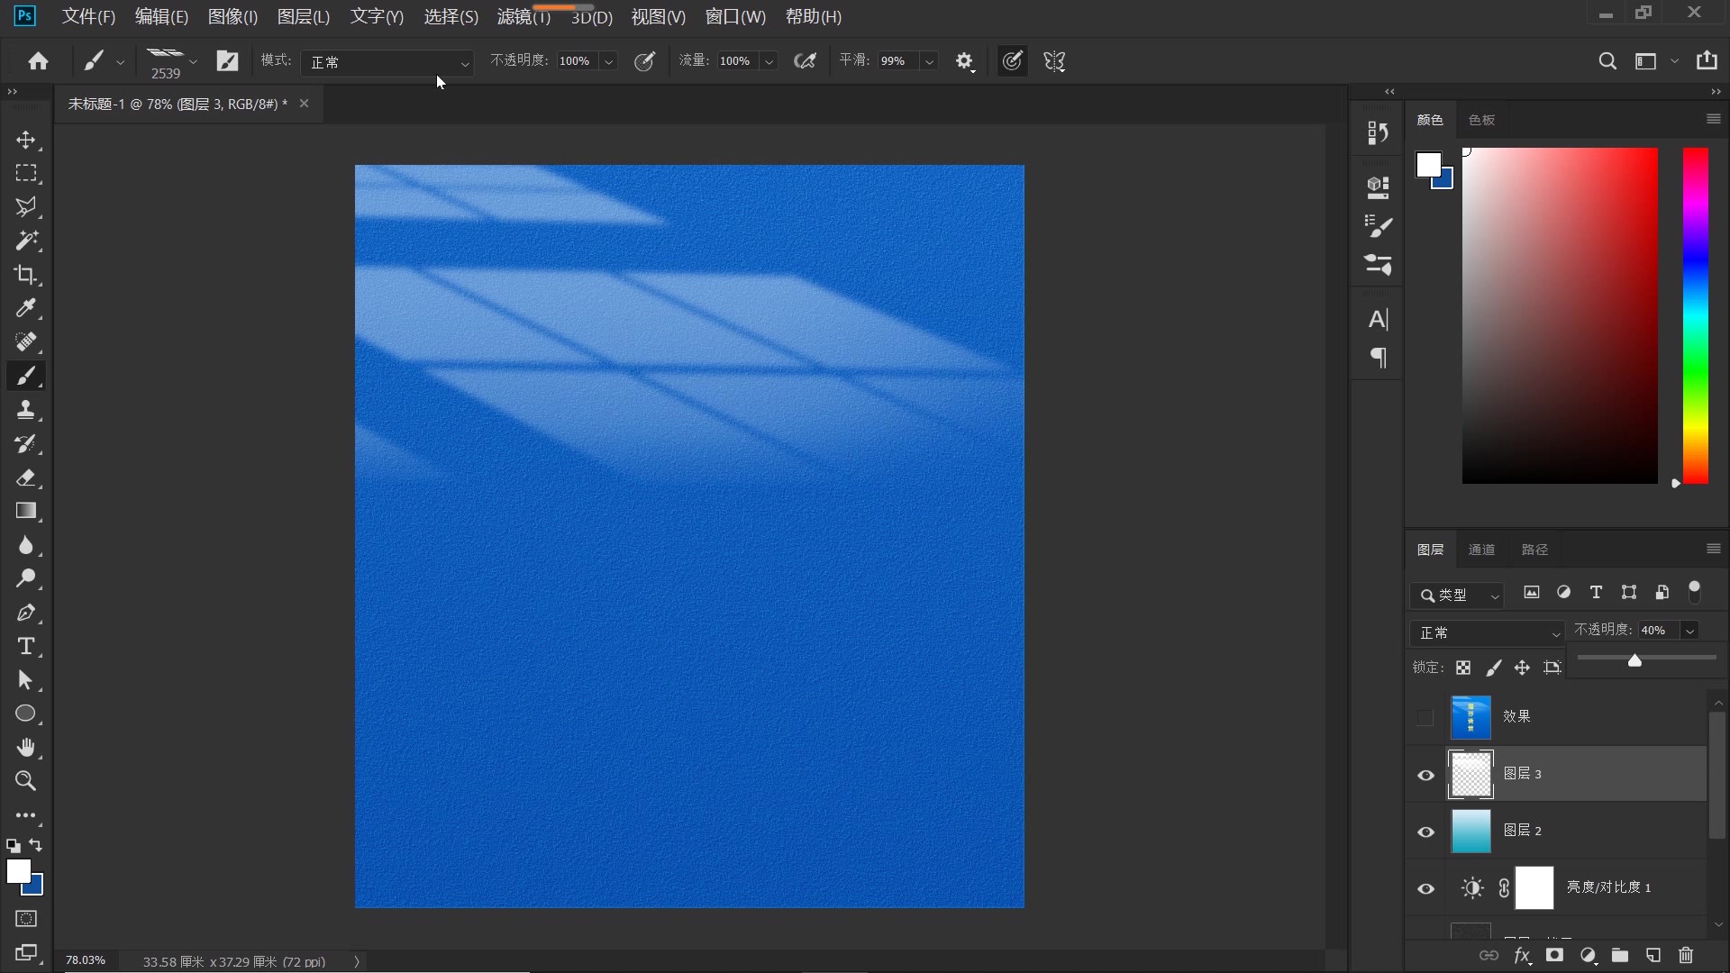Select the Crop tool
1730x973 pixels.
coord(25,275)
